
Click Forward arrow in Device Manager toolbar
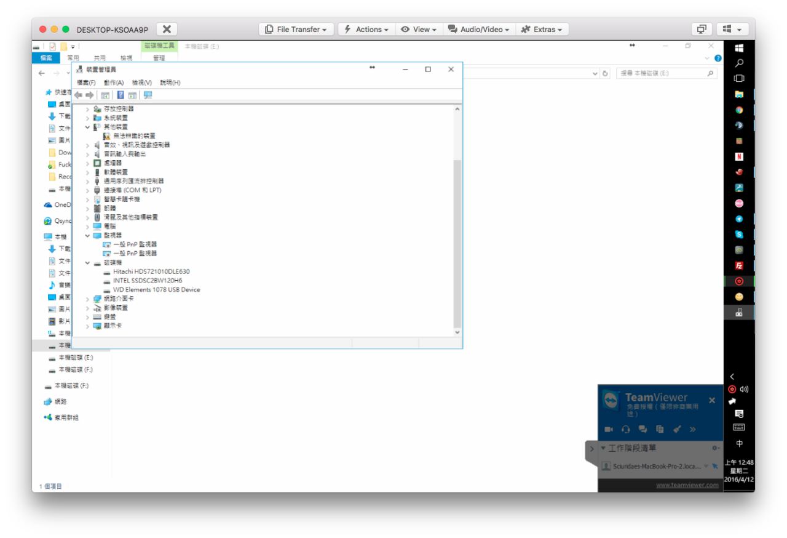89,95
